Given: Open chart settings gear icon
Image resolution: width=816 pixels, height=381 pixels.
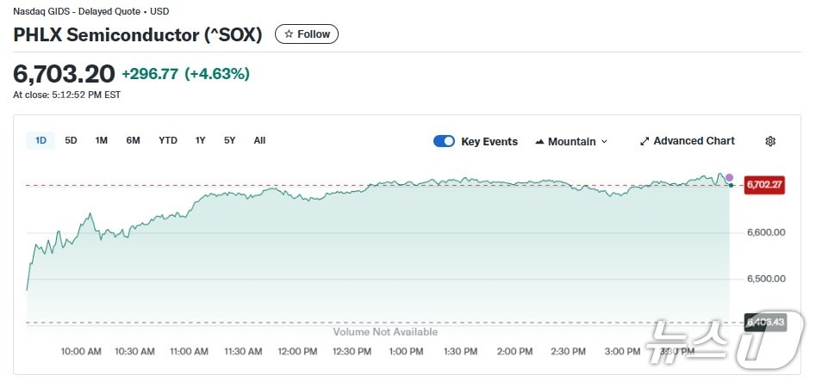Looking at the screenshot, I should (770, 141).
